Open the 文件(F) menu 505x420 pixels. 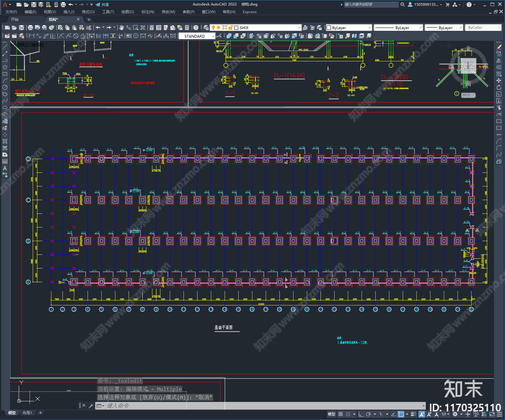pyautogui.click(x=11, y=12)
